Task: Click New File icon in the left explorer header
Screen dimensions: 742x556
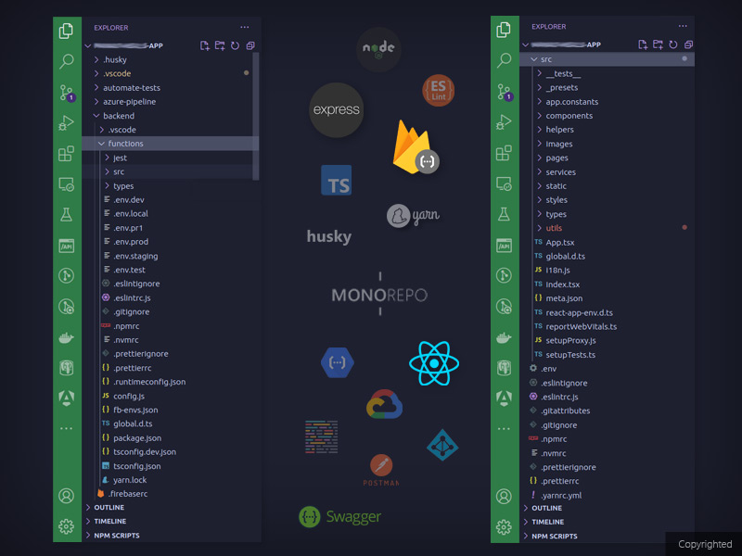Action: pyautogui.click(x=205, y=44)
